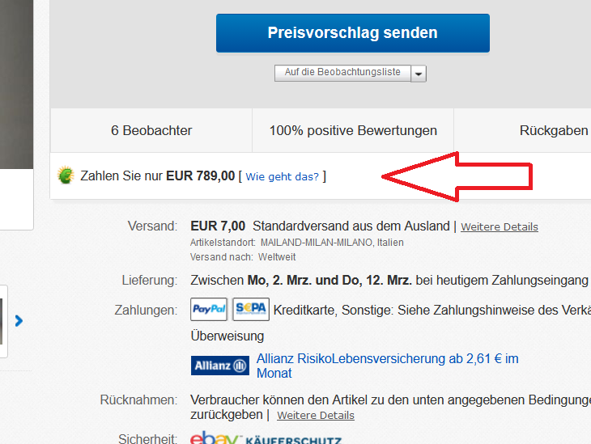The image size is (591, 444).
Task: Click the Überweisung payment text
Action: point(227,336)
